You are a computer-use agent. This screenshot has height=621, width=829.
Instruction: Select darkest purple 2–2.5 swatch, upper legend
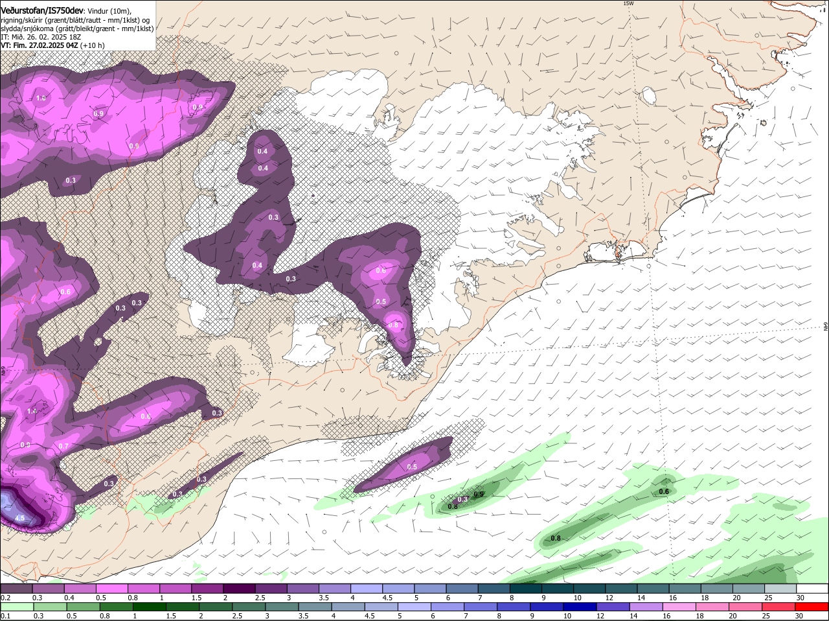point(240,589)
